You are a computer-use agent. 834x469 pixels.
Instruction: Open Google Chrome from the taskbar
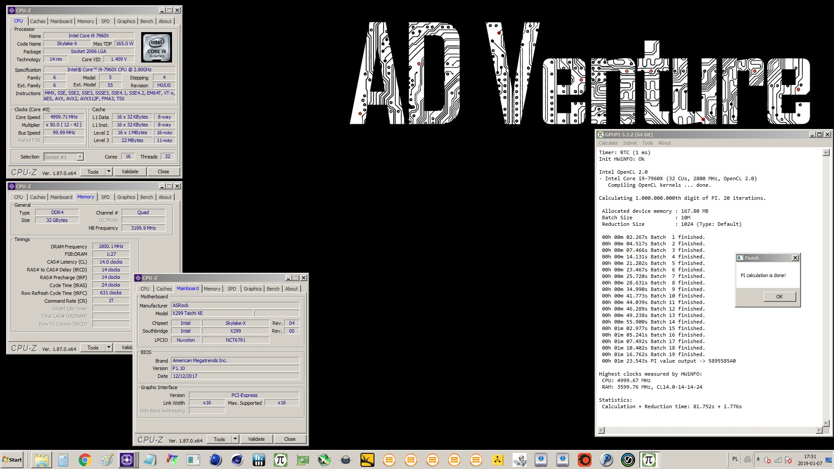[85, 460]
